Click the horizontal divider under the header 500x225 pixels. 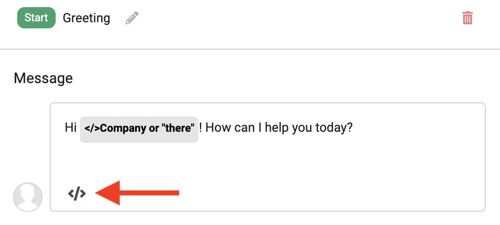coord(250,49)
